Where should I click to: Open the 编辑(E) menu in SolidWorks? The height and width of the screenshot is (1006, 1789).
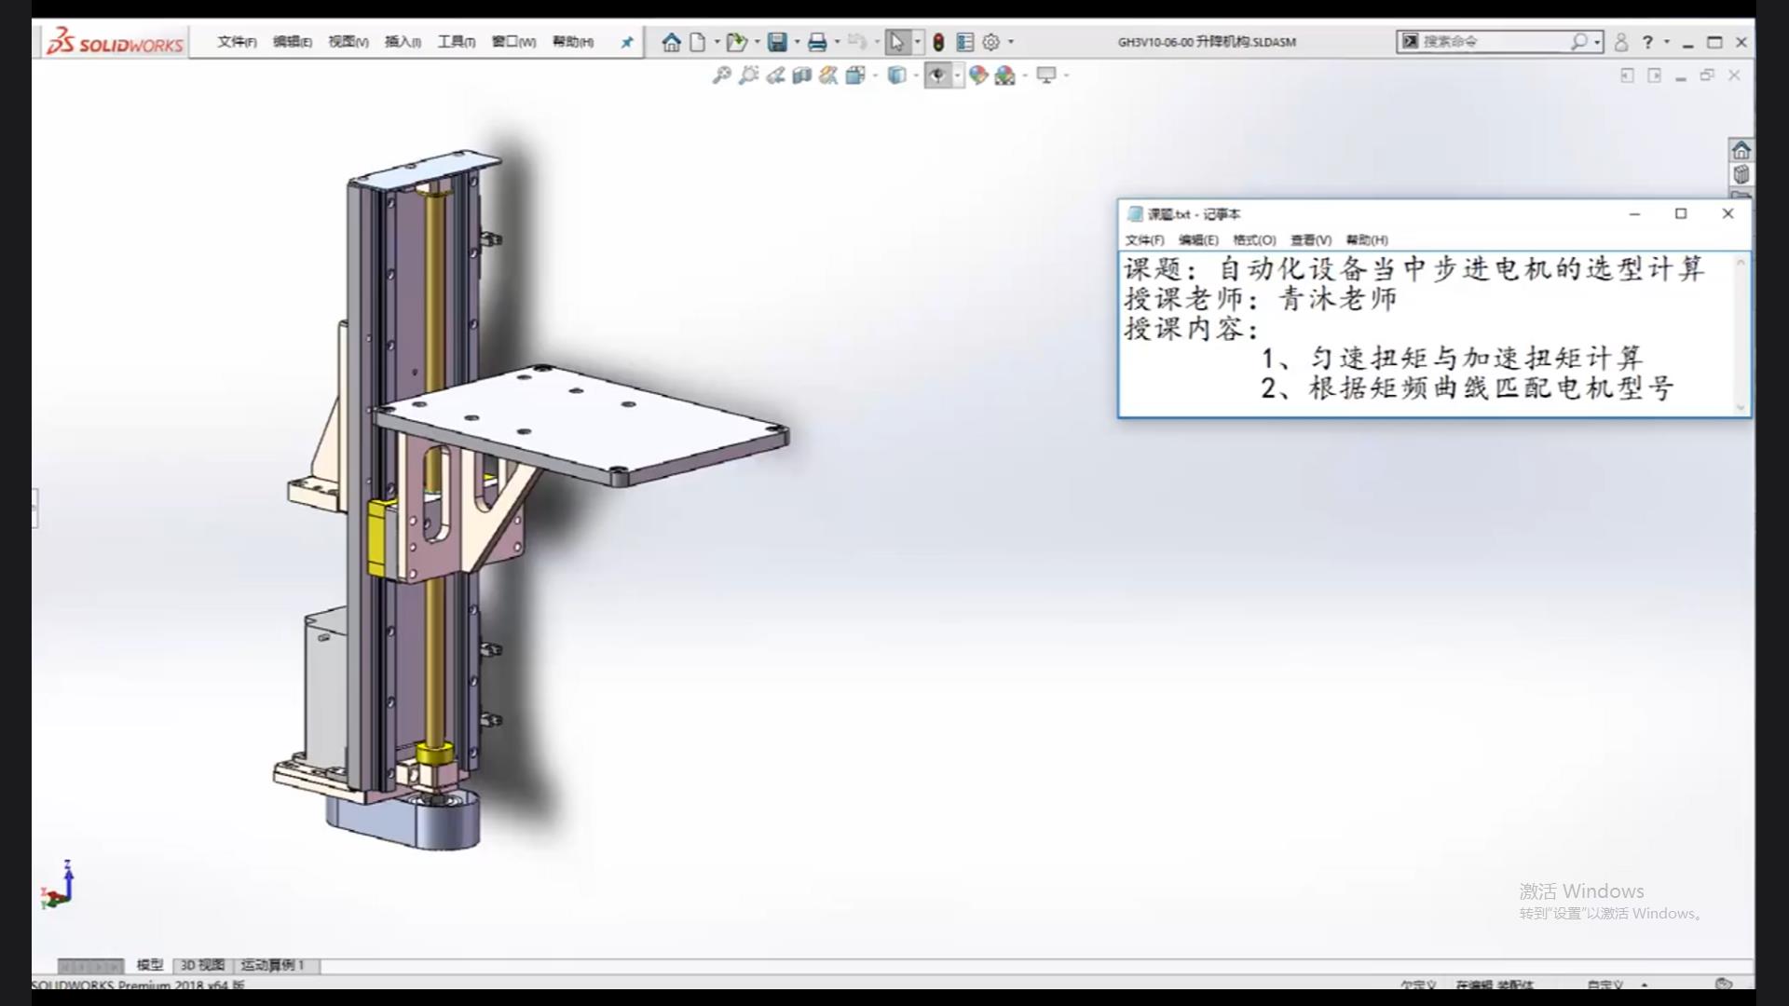293,42
